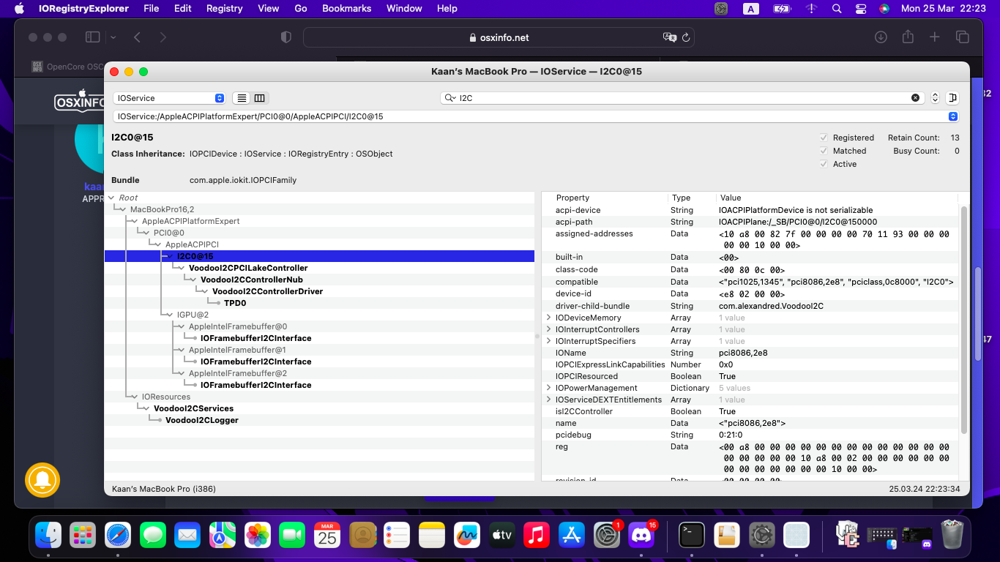Switch to list view mode

(242, 98)
